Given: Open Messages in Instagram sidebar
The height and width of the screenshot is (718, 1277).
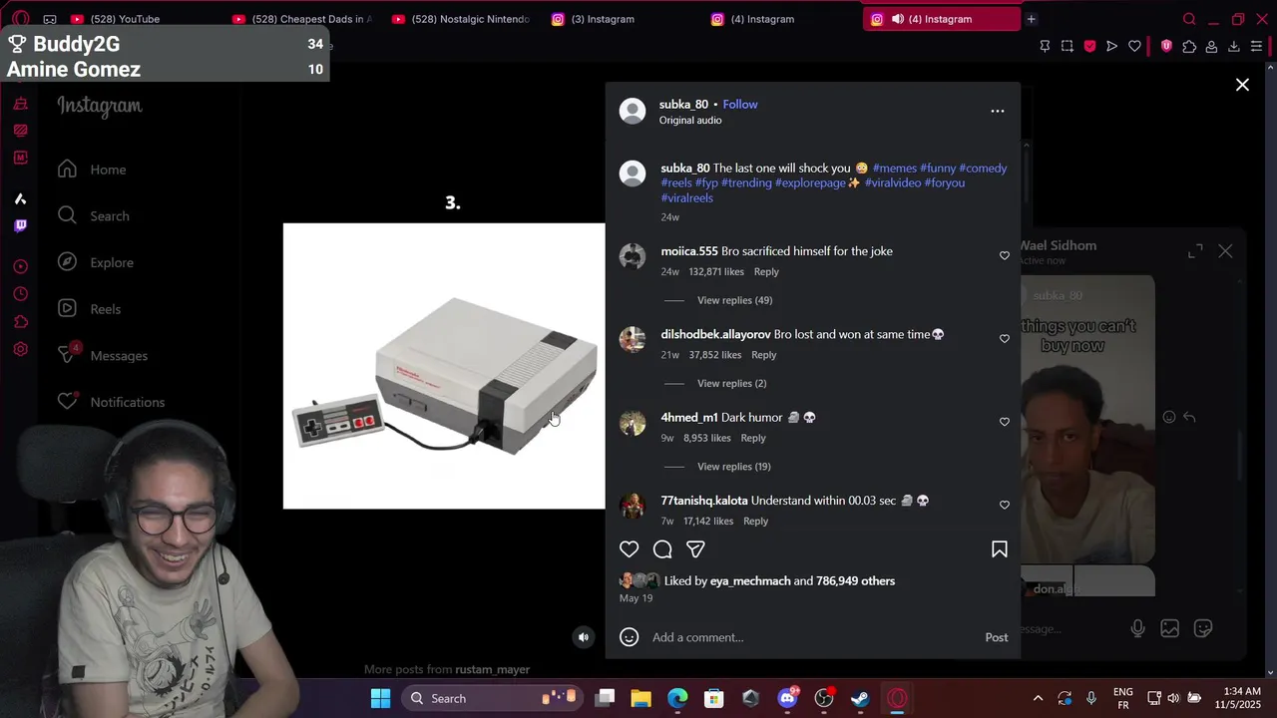Looking at the screenshot, I should tap(102, 355).
